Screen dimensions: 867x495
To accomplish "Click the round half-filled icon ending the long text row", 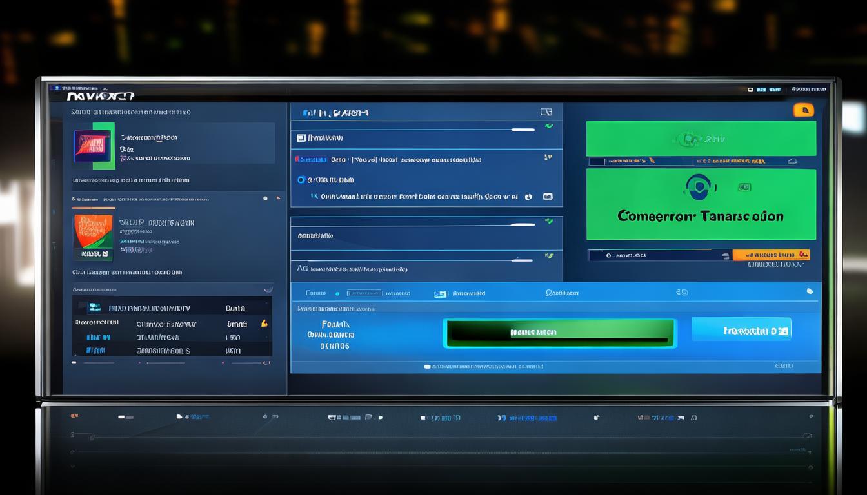I will pyautogui.click(x=528, y=197).
